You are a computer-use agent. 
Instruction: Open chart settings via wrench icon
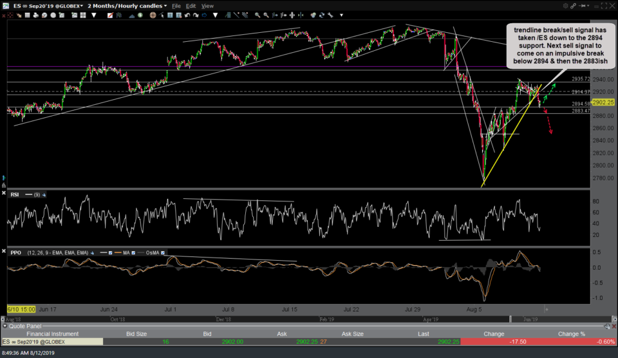[x=330, y=15]
